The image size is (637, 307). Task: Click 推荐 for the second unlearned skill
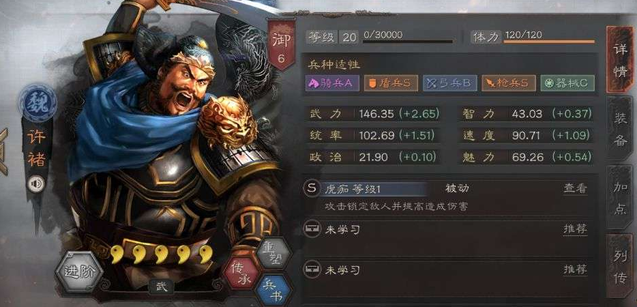(x=575, y=269)
